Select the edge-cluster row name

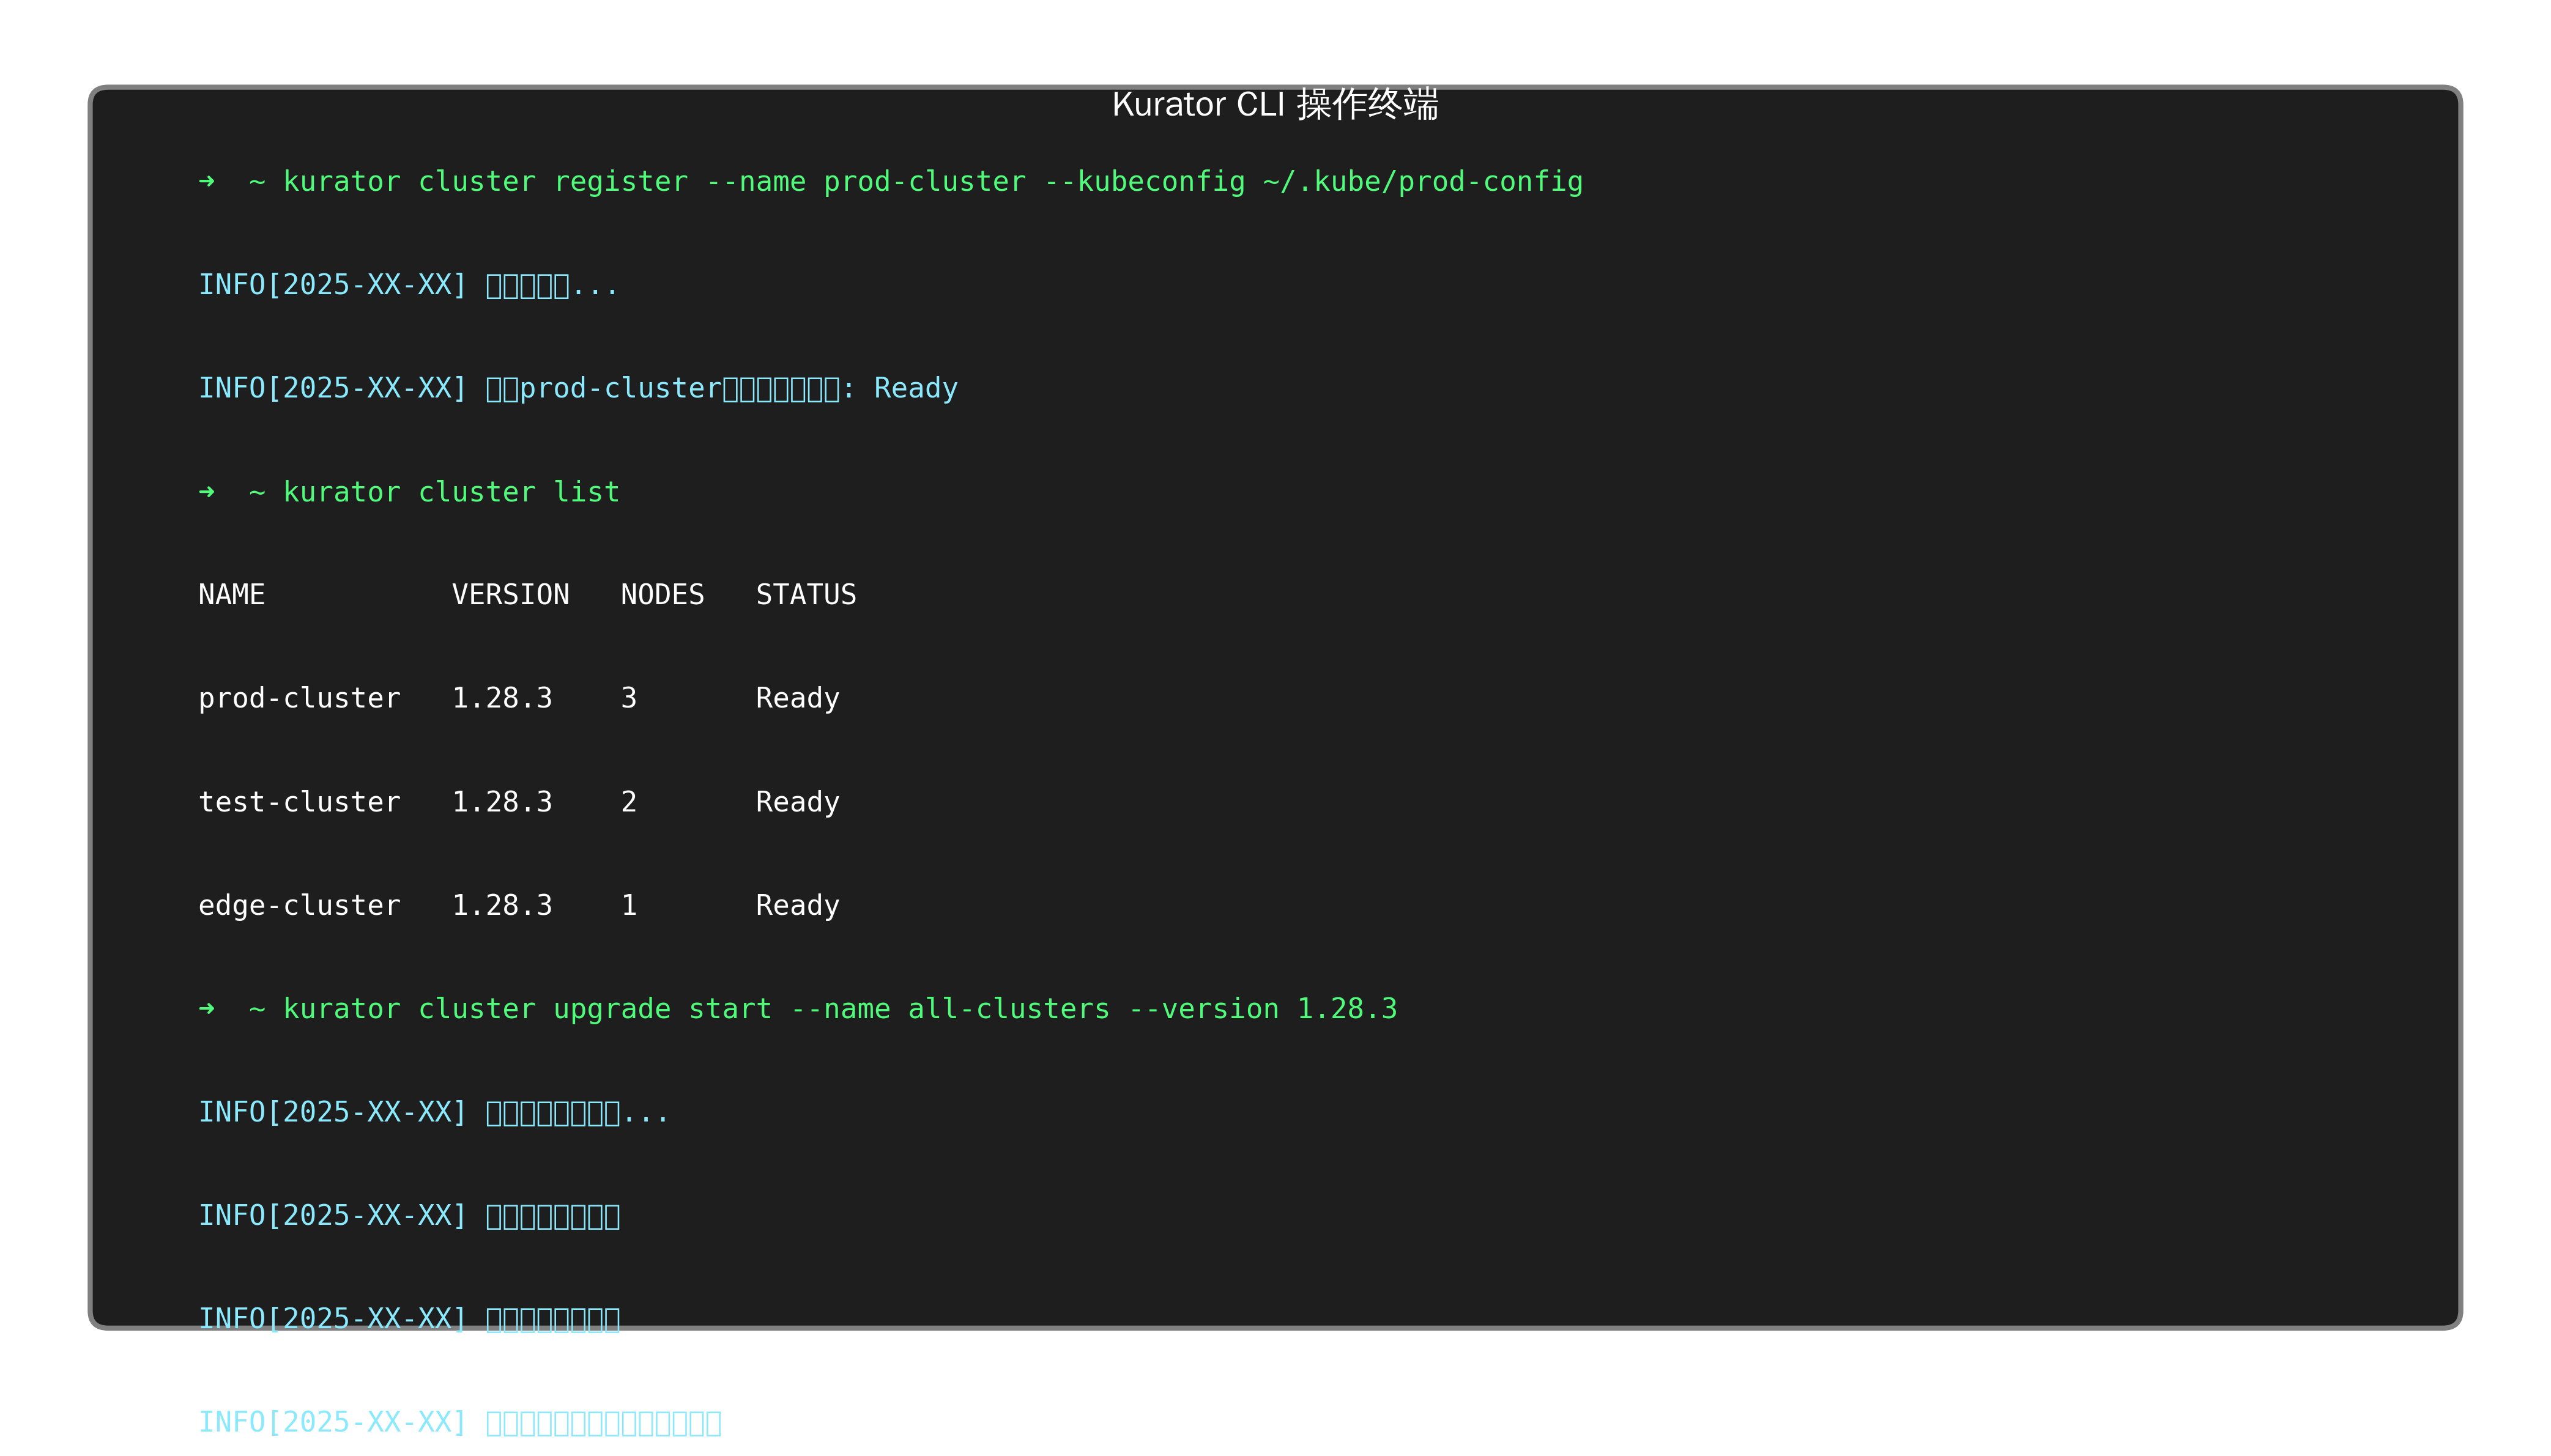tap(299, 905)
